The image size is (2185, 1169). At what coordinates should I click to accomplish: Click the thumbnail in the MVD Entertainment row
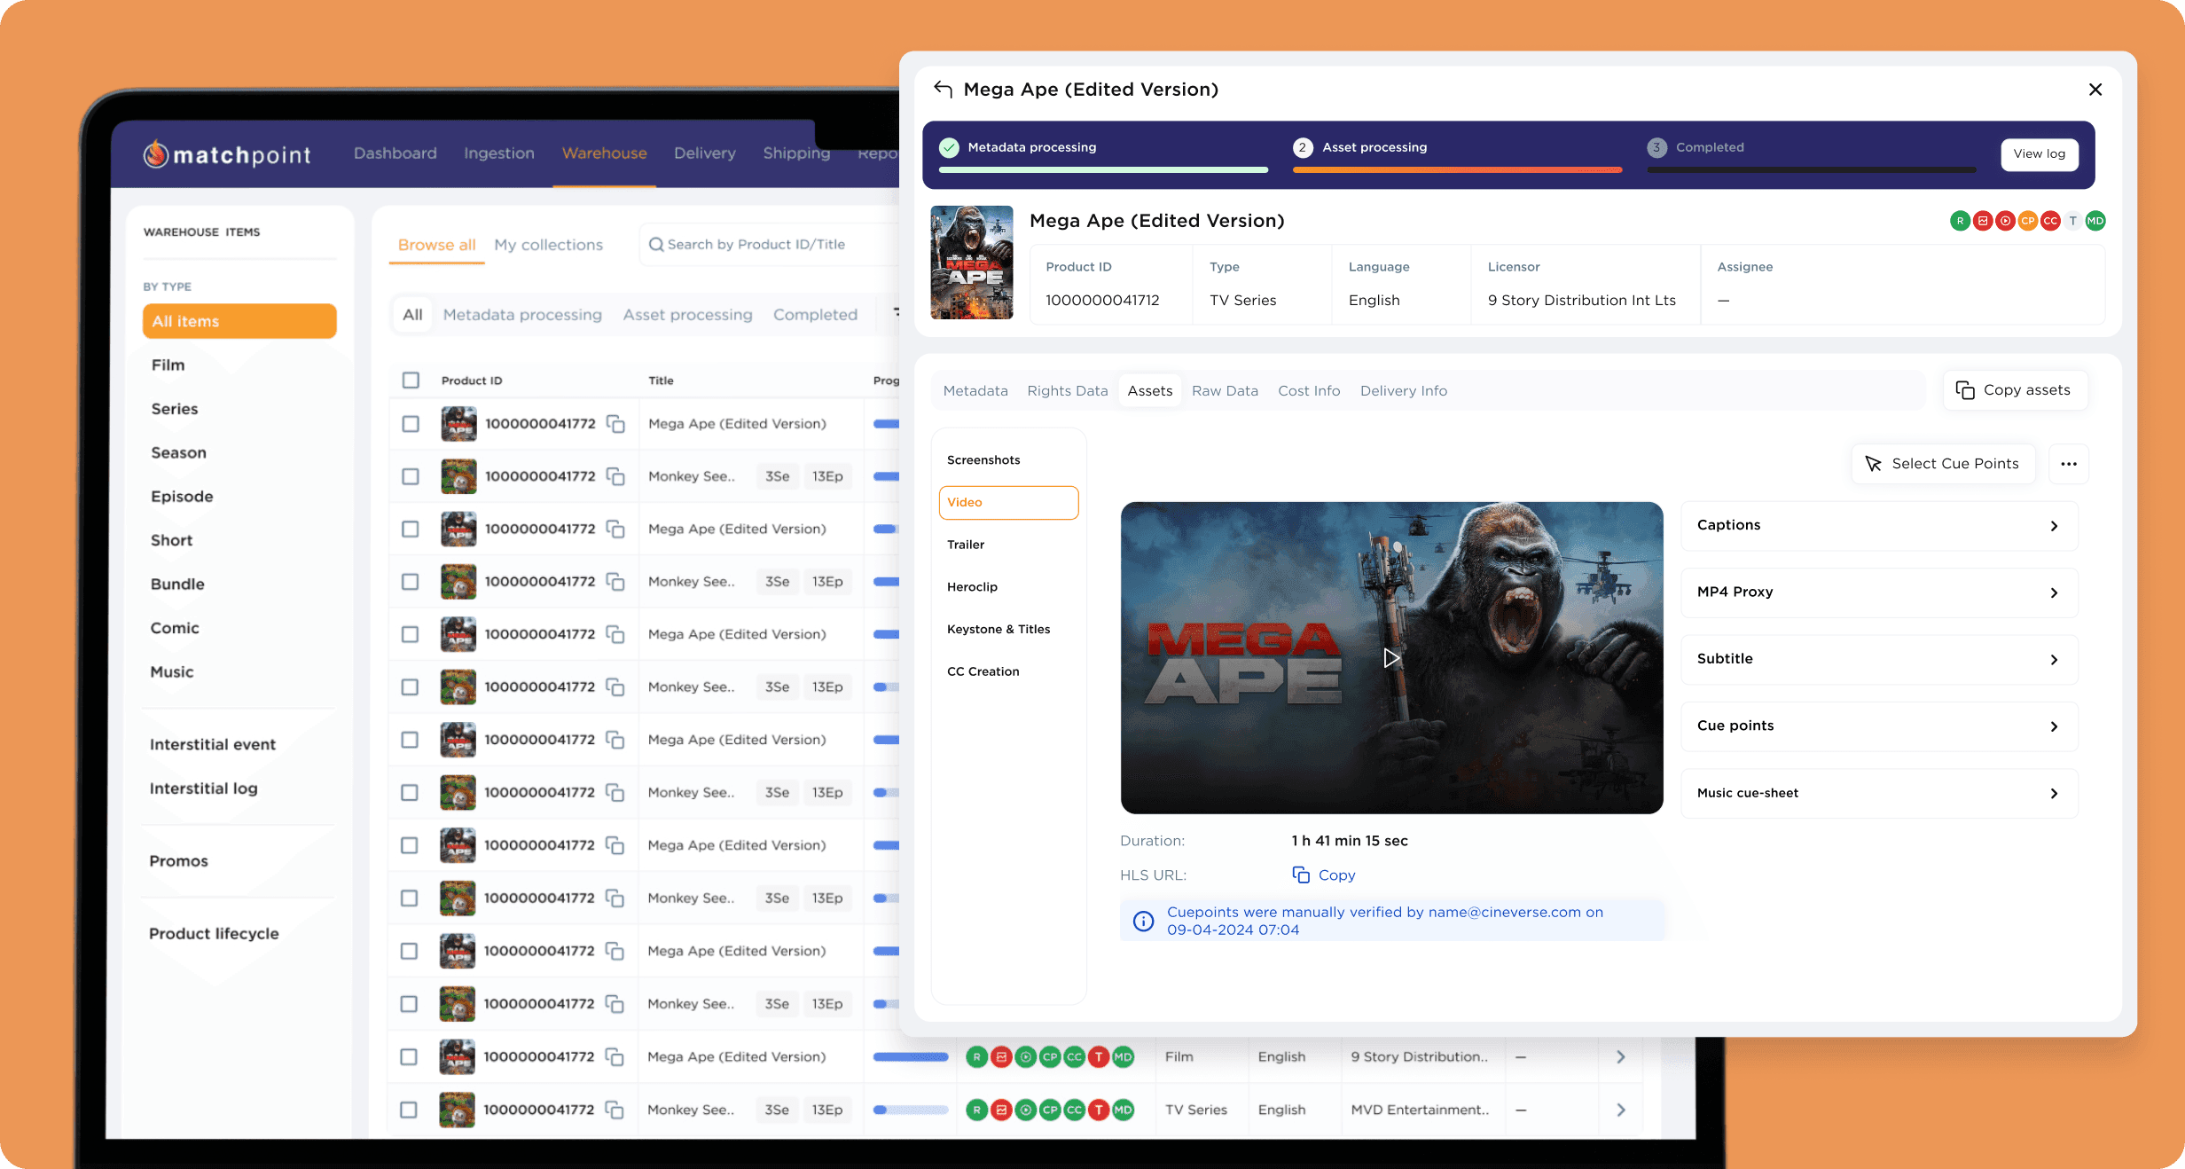458,1110
